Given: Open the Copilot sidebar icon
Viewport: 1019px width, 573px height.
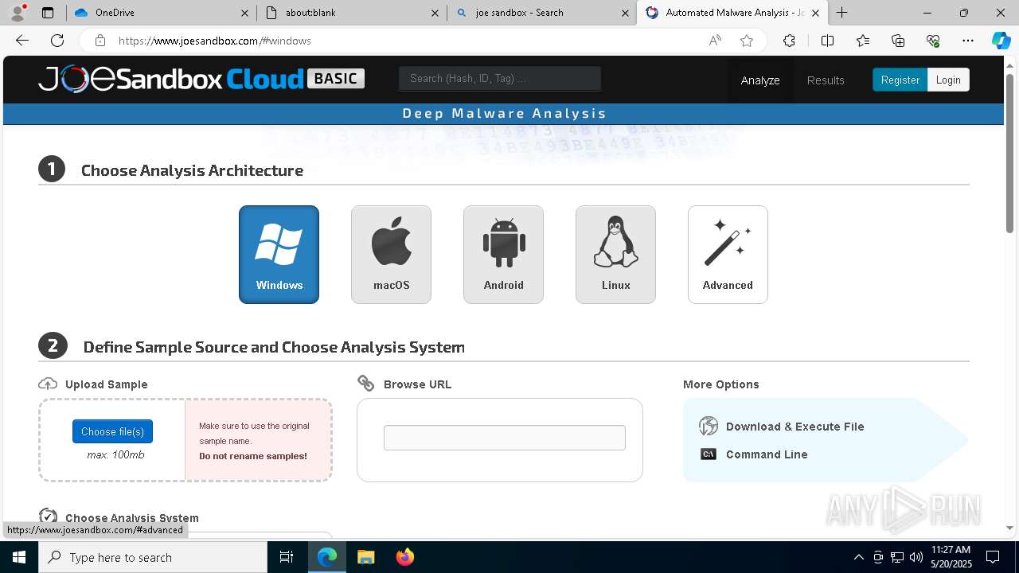Looking at the screenshot, I should pos(1001,41).
